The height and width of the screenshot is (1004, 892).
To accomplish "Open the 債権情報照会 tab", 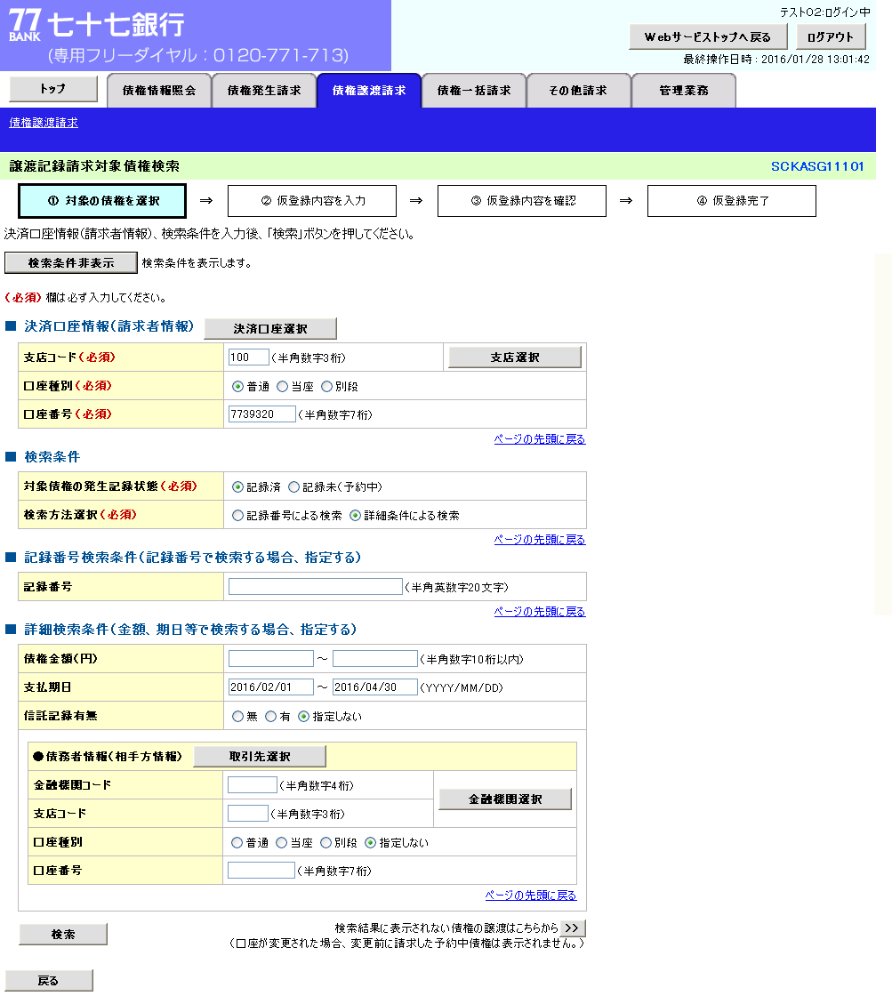I will (x=159, y=91).
